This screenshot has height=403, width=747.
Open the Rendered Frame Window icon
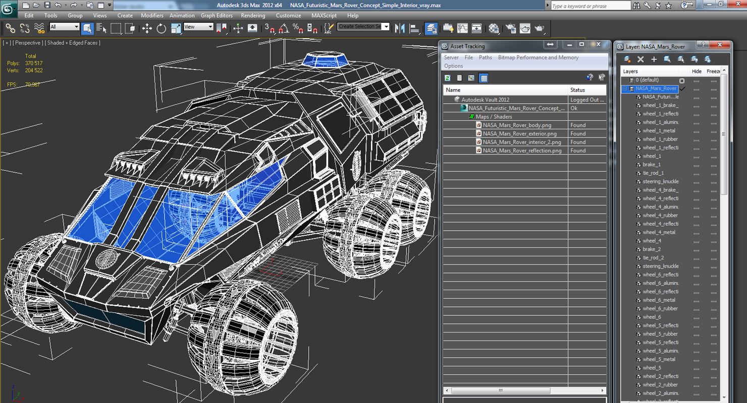(x=525, y=28)
